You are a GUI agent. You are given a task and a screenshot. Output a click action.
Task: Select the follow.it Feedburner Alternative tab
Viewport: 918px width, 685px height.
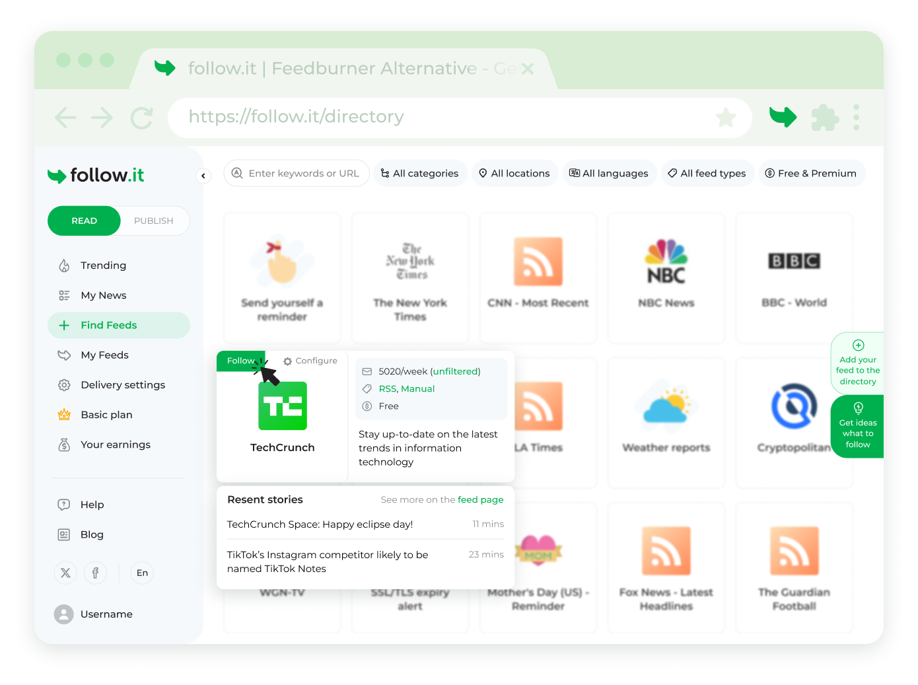pyautogui.click(x=343, y=69)
